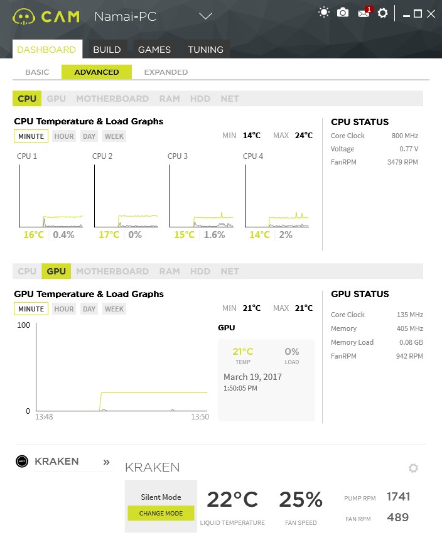This screenshot has width=442, height=557.
Task: Select WEEK range for GPU graph
Action: tap(114, 309)
